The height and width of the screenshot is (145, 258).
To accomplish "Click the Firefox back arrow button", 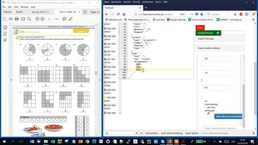I will tap(106, 14).
